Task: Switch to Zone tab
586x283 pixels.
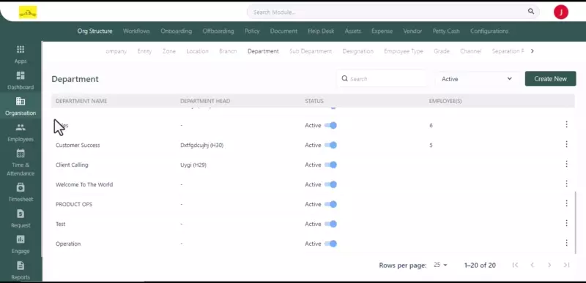Action: coord(169,51)
